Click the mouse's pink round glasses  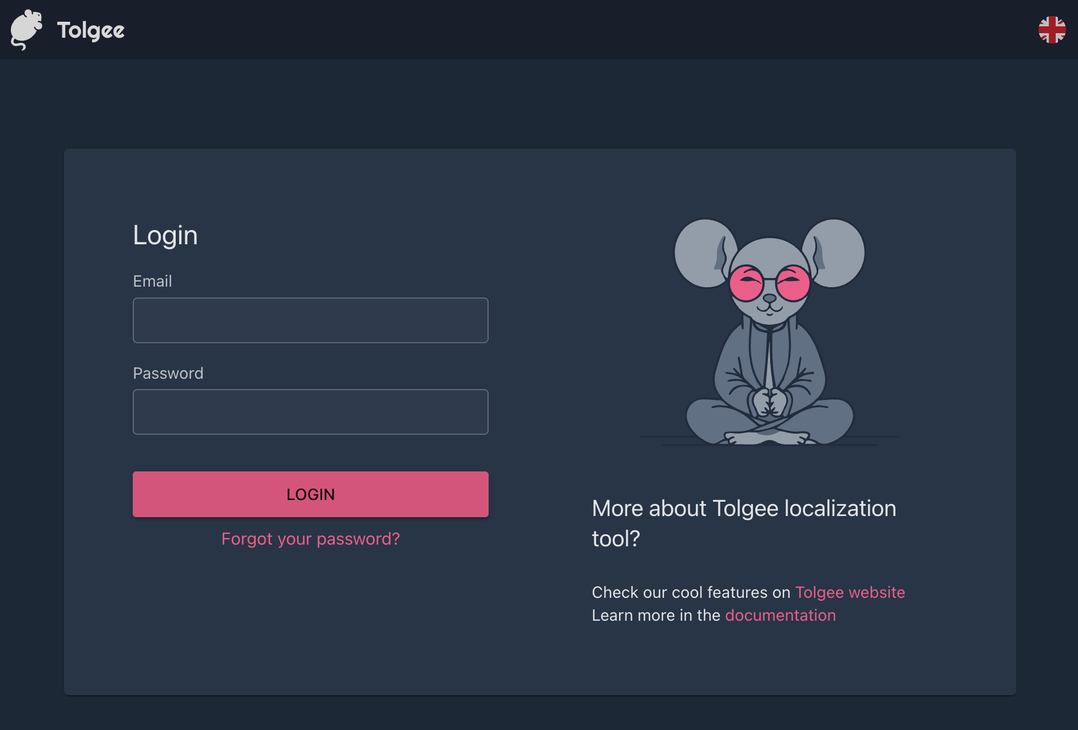tap(770, 283)
